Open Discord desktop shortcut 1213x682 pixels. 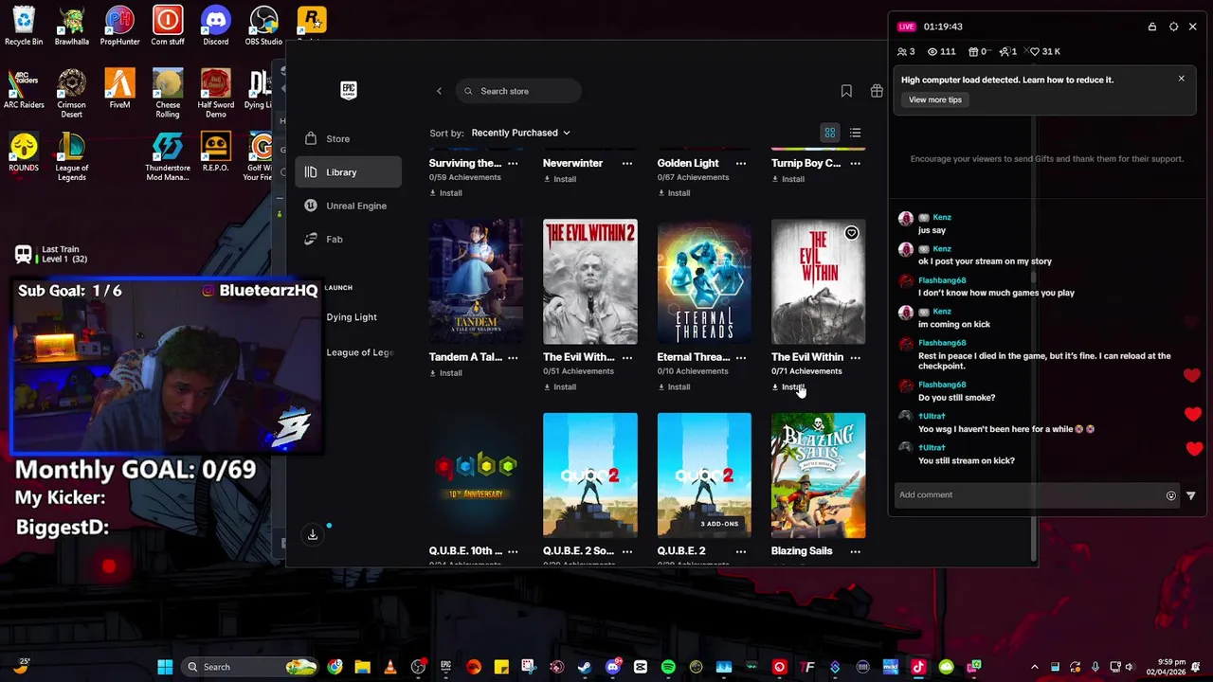(215, 26)
